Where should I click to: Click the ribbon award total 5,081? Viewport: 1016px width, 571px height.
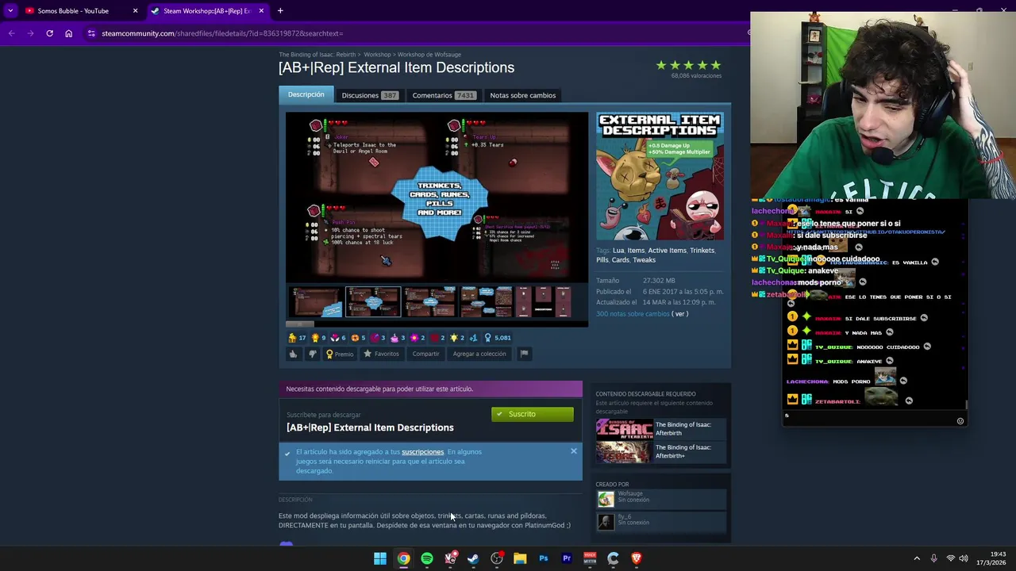(498, 338)
